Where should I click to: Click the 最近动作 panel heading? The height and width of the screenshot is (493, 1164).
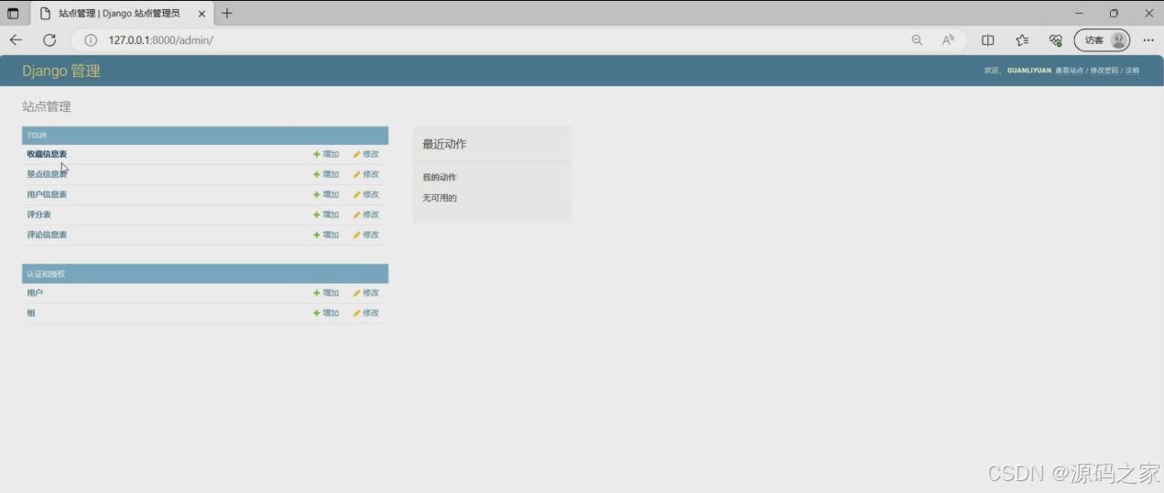coord(444,145)
